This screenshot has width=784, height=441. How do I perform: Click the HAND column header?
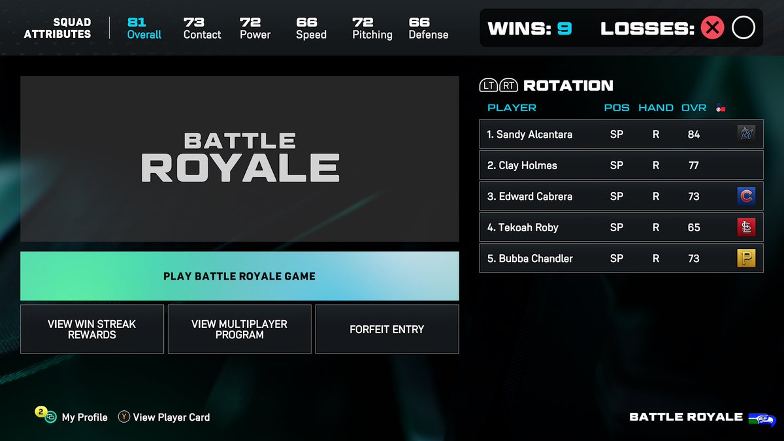point(655,108)
